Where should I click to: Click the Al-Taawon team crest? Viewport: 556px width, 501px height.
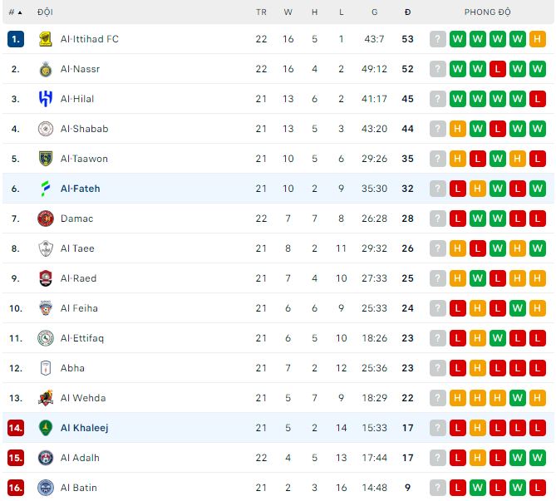[46, 159]
